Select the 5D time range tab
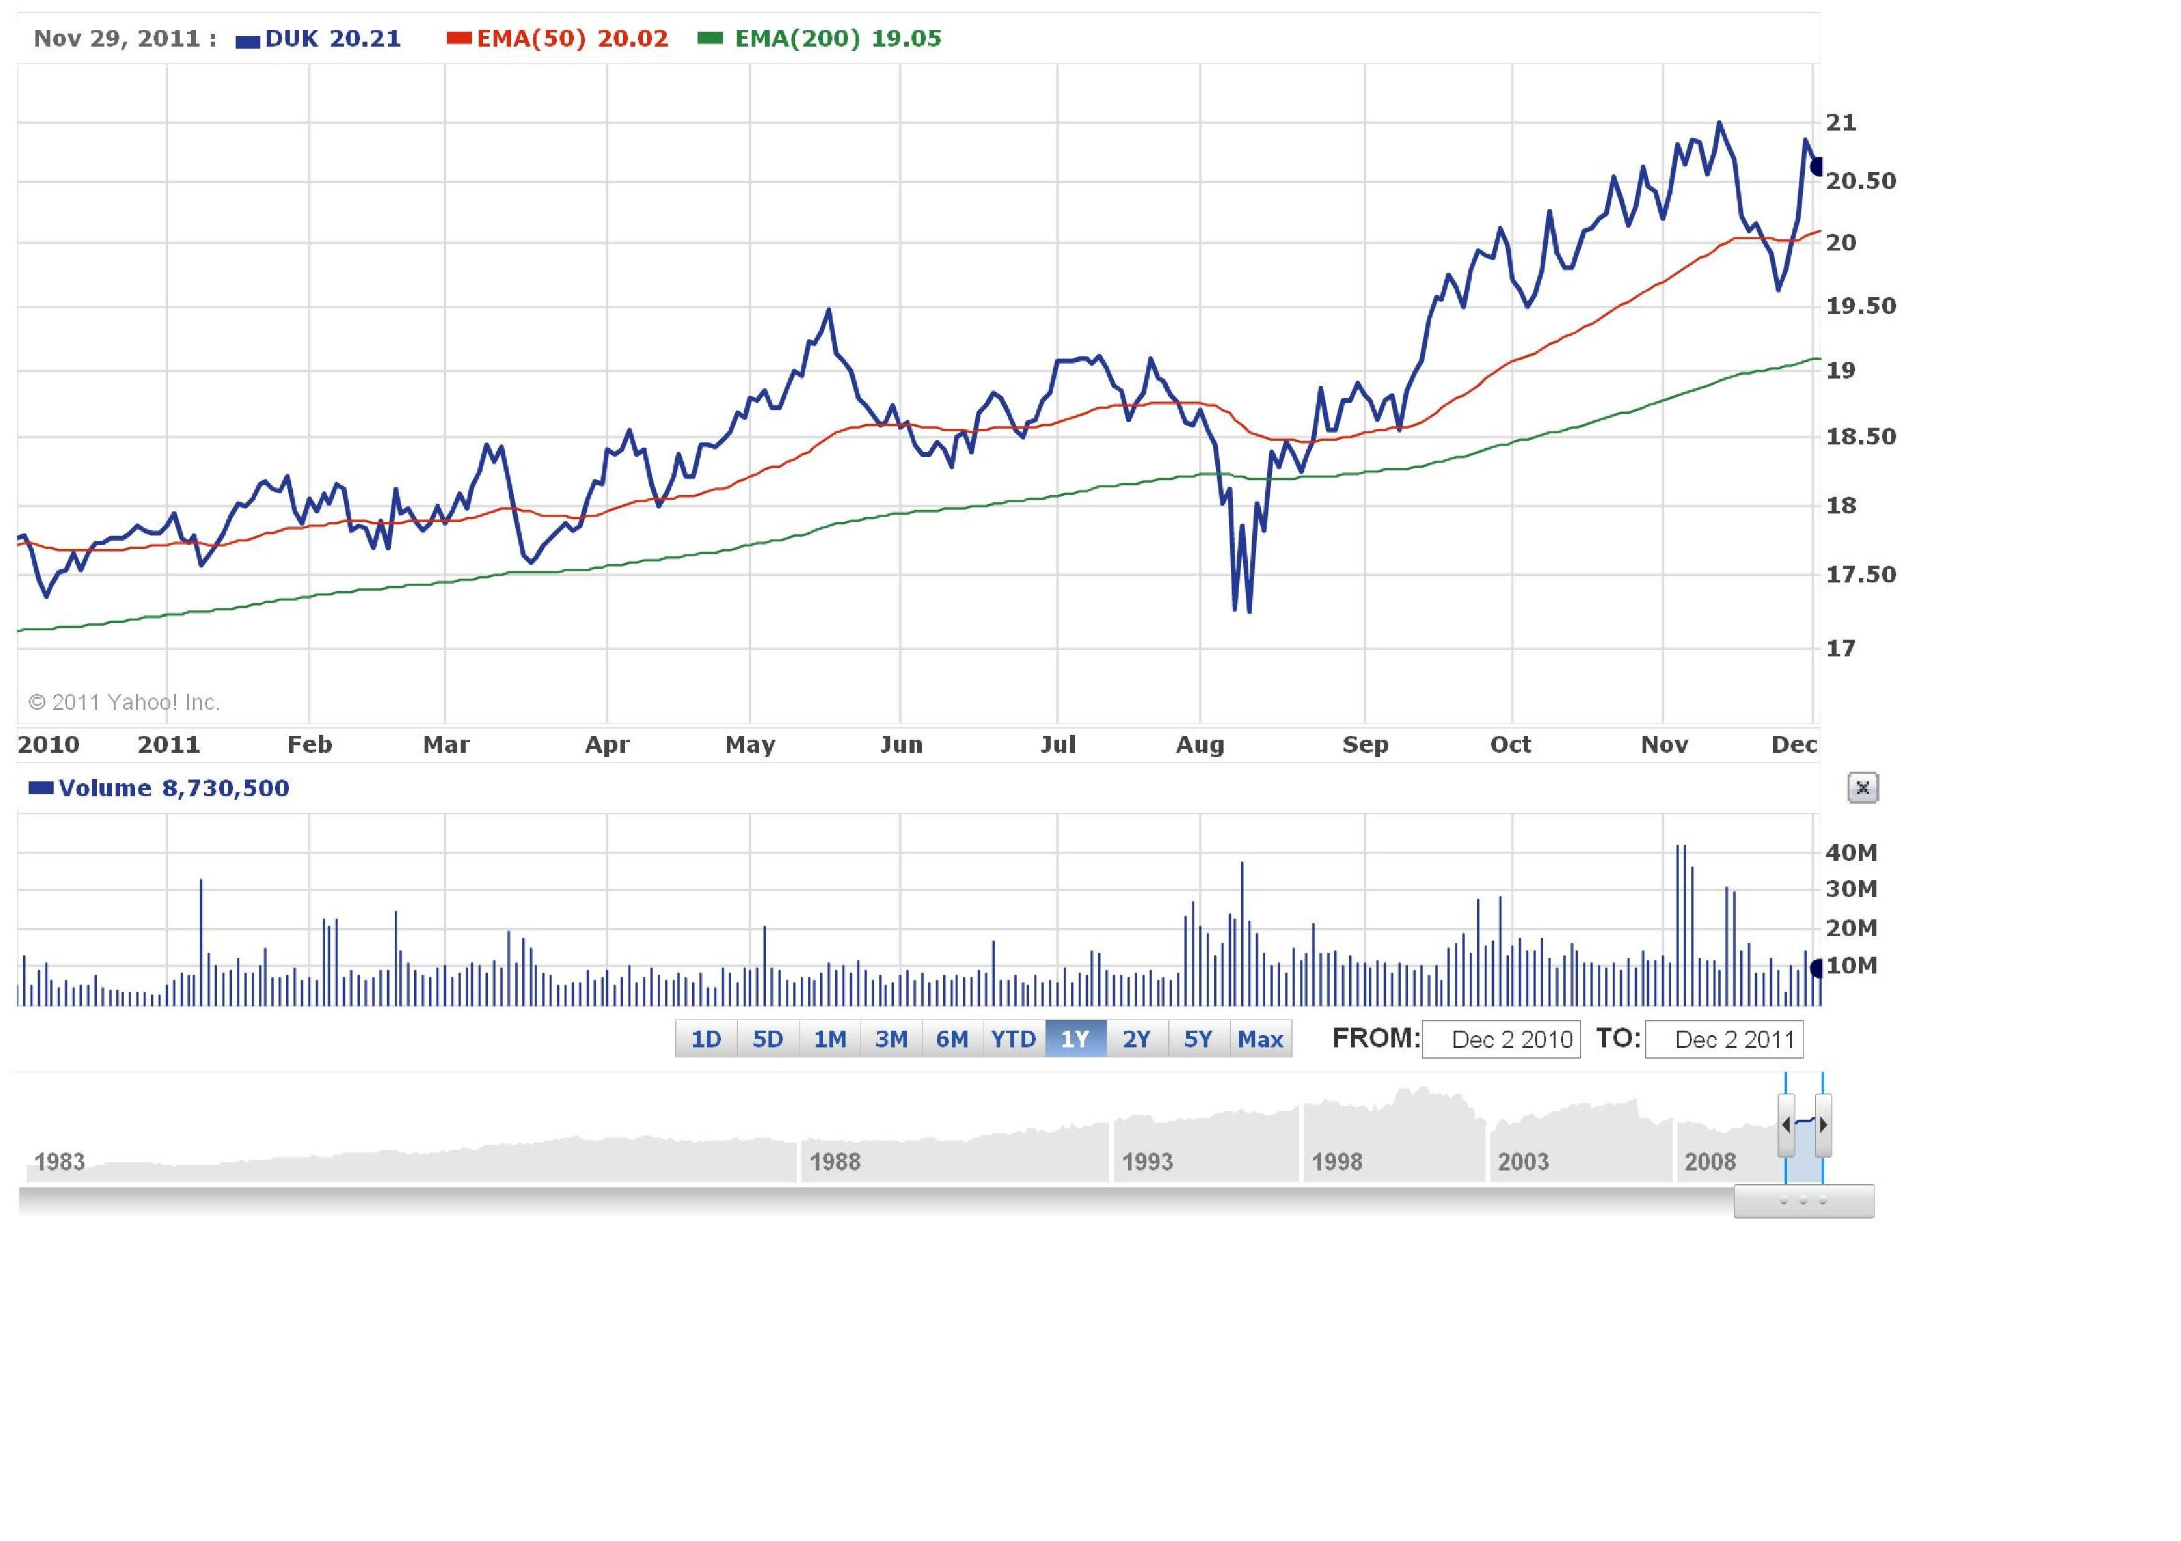The width and height of the screenshot is (2181, 1541). click(x=768, y=1039)
